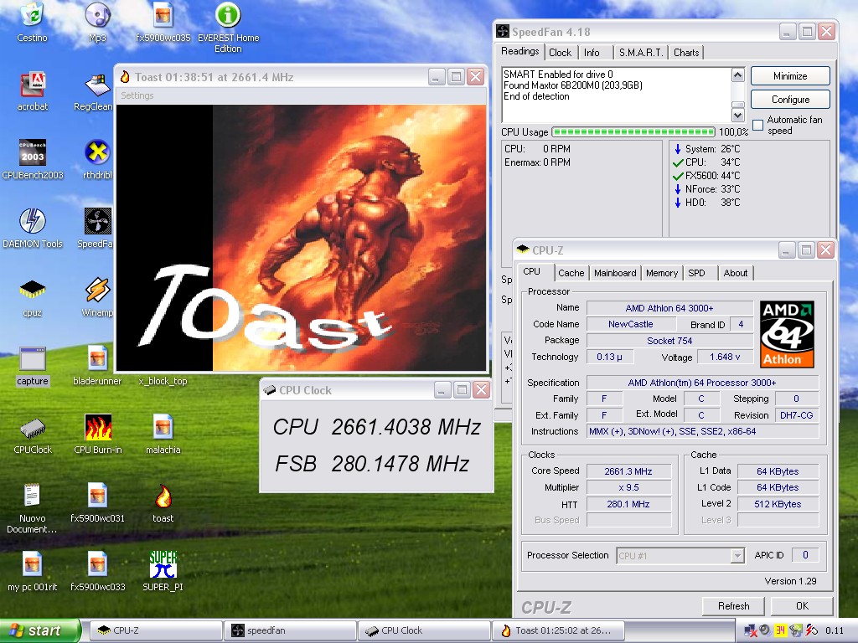Switch to CPU Clock taskbar button
This screenshot has width=858, height=643.
tap(424, 630)
